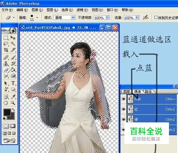This screenshot has height=153, width=178.
Task: Select the Ellipse shape tool
Action: [13, 89]
